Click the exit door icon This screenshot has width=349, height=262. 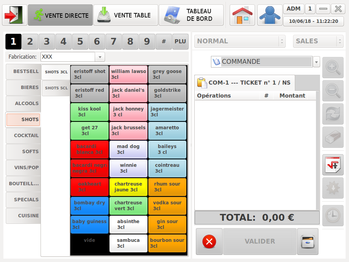pyautogui.click(x=15, y=15)
